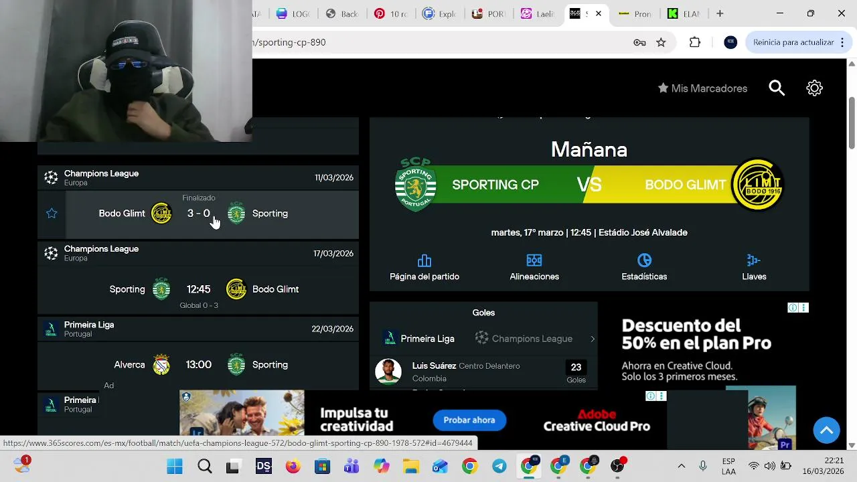
Task: Switch to the Back tab
Action: (341, 13)
